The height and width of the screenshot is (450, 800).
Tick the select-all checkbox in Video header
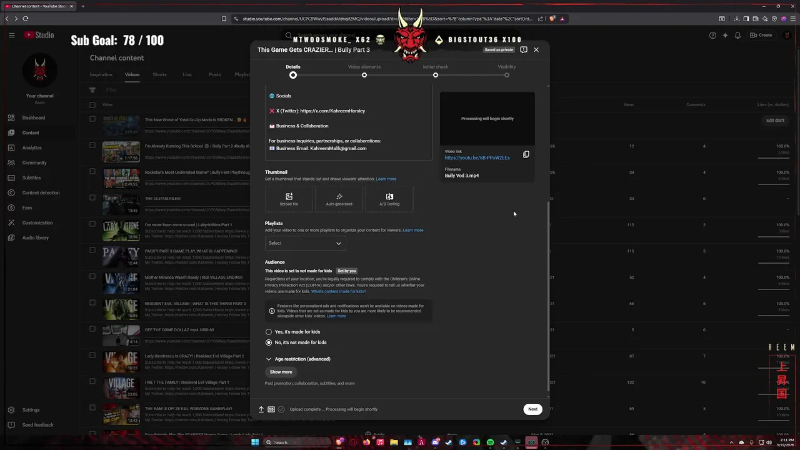tap(92, 104)
